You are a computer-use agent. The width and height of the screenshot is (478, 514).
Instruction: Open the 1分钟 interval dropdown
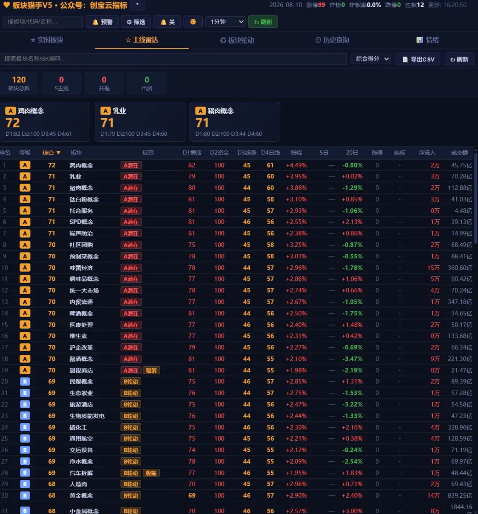point(226,22)
